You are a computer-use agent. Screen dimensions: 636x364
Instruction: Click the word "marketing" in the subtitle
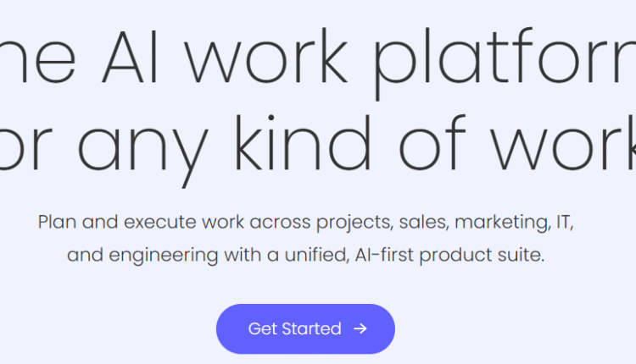point(503,223)
